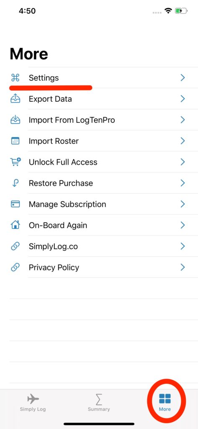Tap the On-Board Again house icon
Image resolution: width=198 pixels, height=429 pixels.
point(15,225)
